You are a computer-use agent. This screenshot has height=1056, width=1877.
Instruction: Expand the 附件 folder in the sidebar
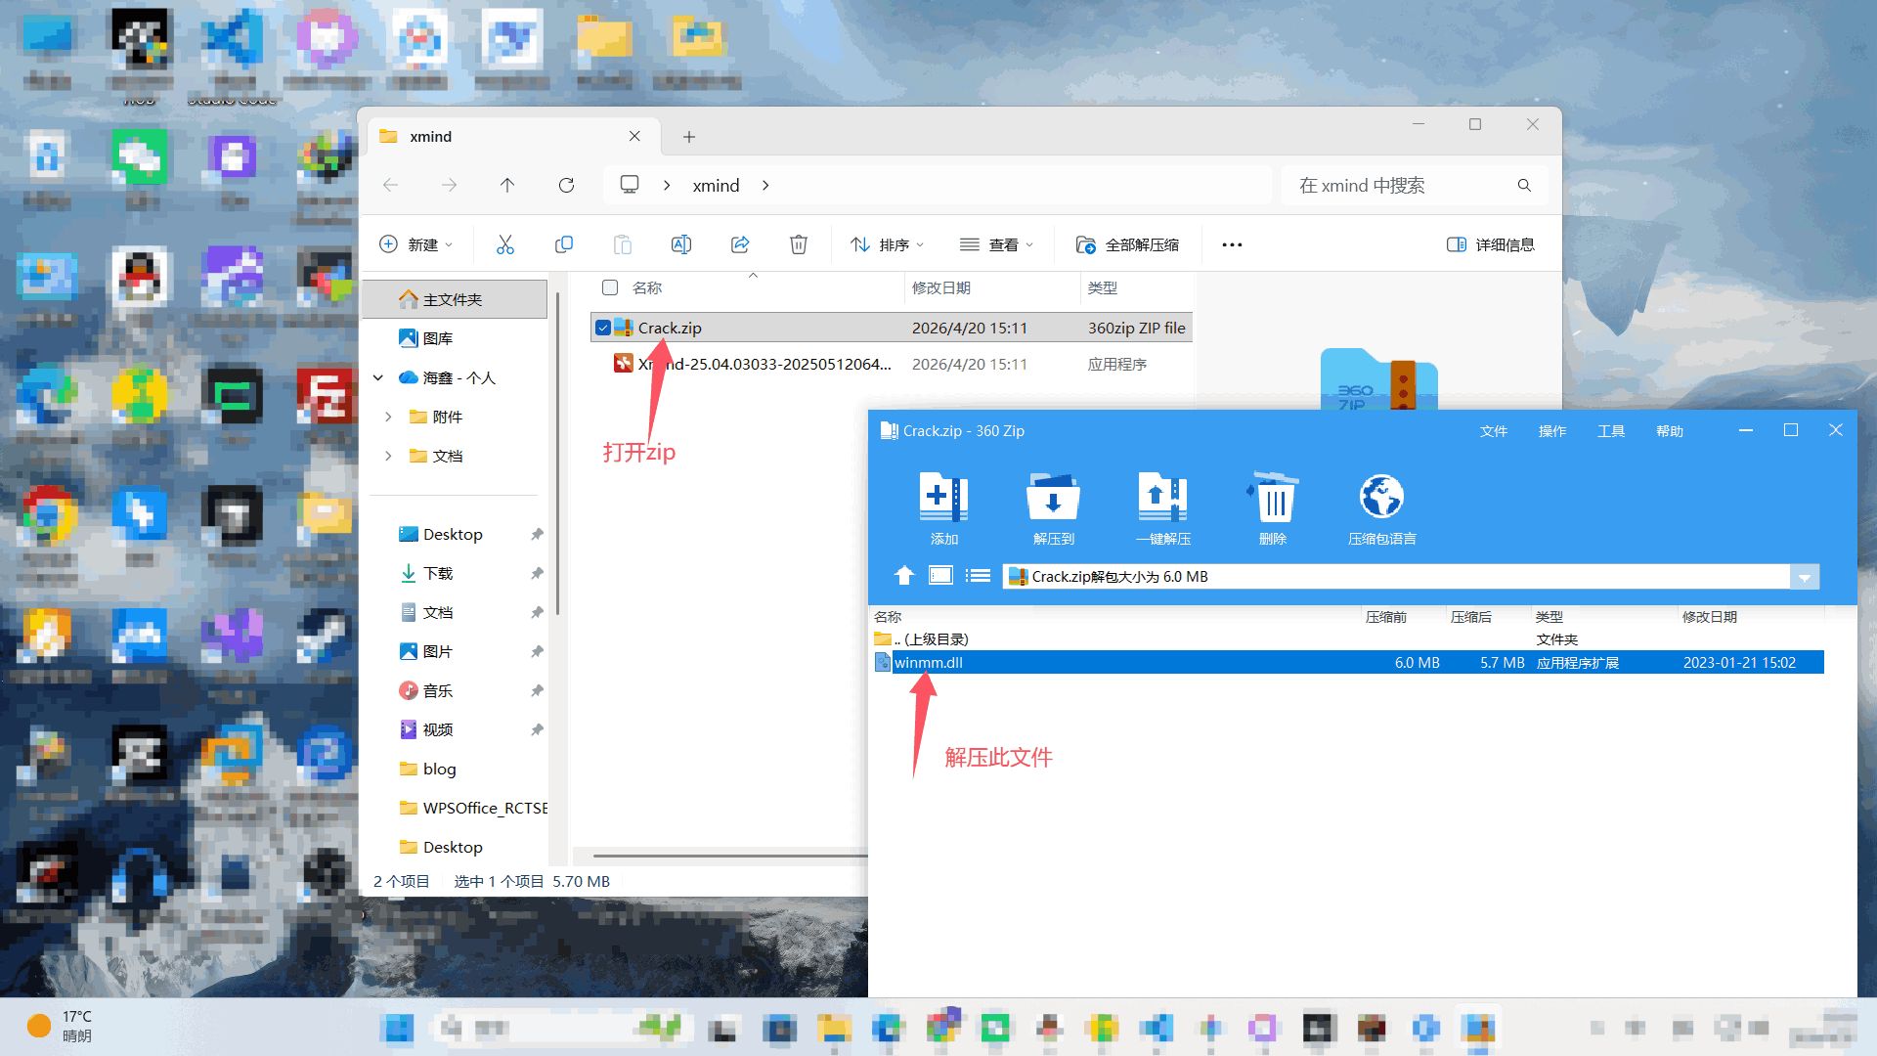coord(388,417)
